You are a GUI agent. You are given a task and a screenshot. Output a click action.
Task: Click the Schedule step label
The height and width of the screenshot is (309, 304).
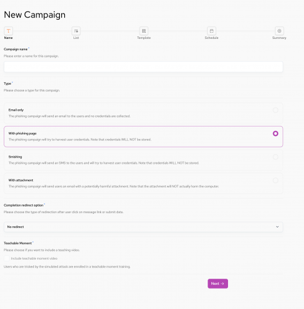pos(211,38)
